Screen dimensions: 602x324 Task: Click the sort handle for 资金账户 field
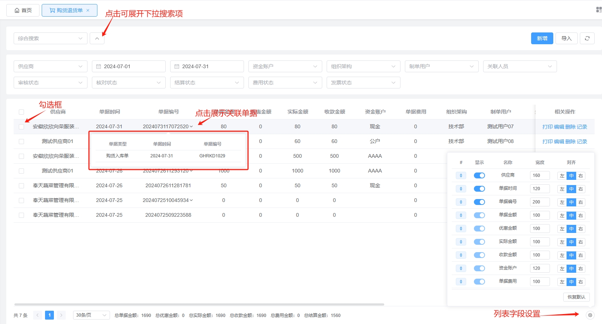click(461, 268)
